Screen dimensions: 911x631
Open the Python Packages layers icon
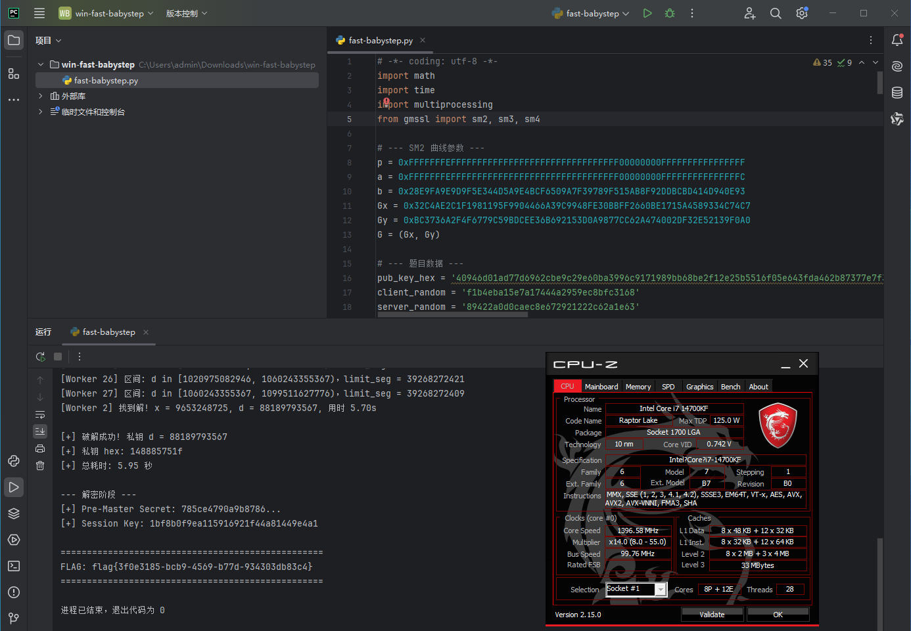point(14,513)
